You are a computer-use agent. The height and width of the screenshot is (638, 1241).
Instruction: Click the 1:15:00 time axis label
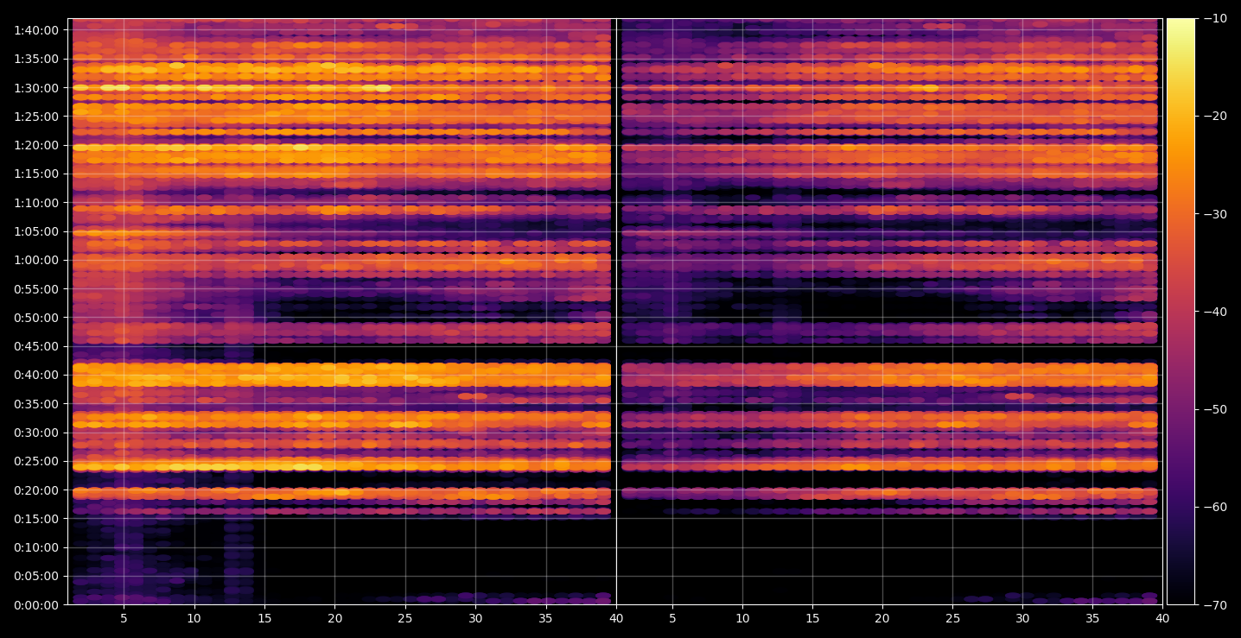(36, 174)
